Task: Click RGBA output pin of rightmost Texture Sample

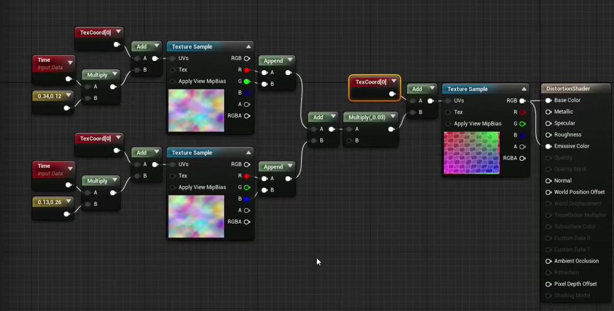Action: pyautogui.click(x=522, y=158)
